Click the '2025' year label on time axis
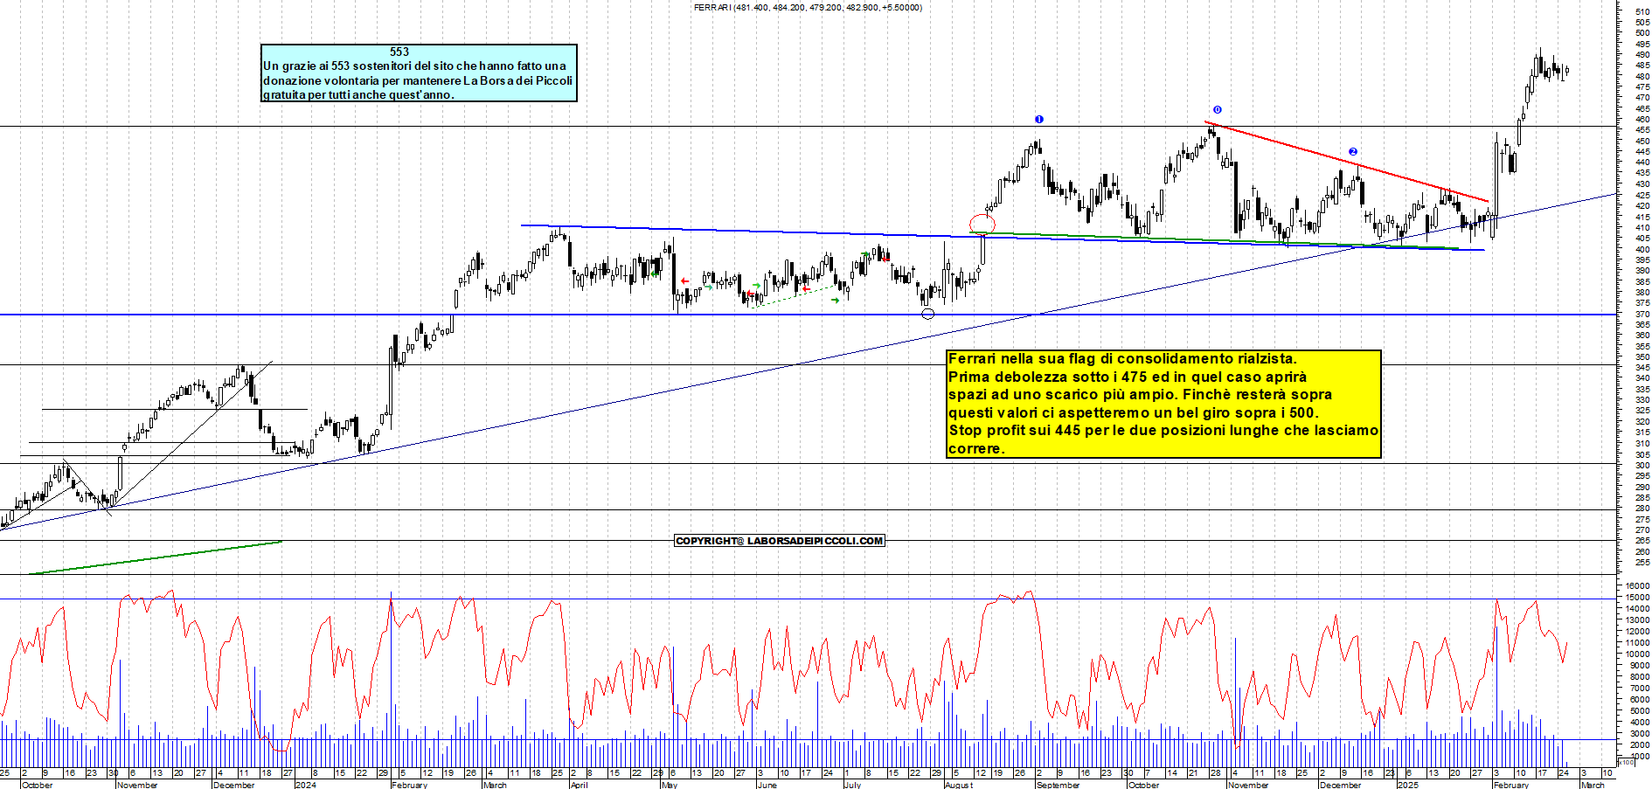This screenshot has height=789, width=1652. point(1407,785)
